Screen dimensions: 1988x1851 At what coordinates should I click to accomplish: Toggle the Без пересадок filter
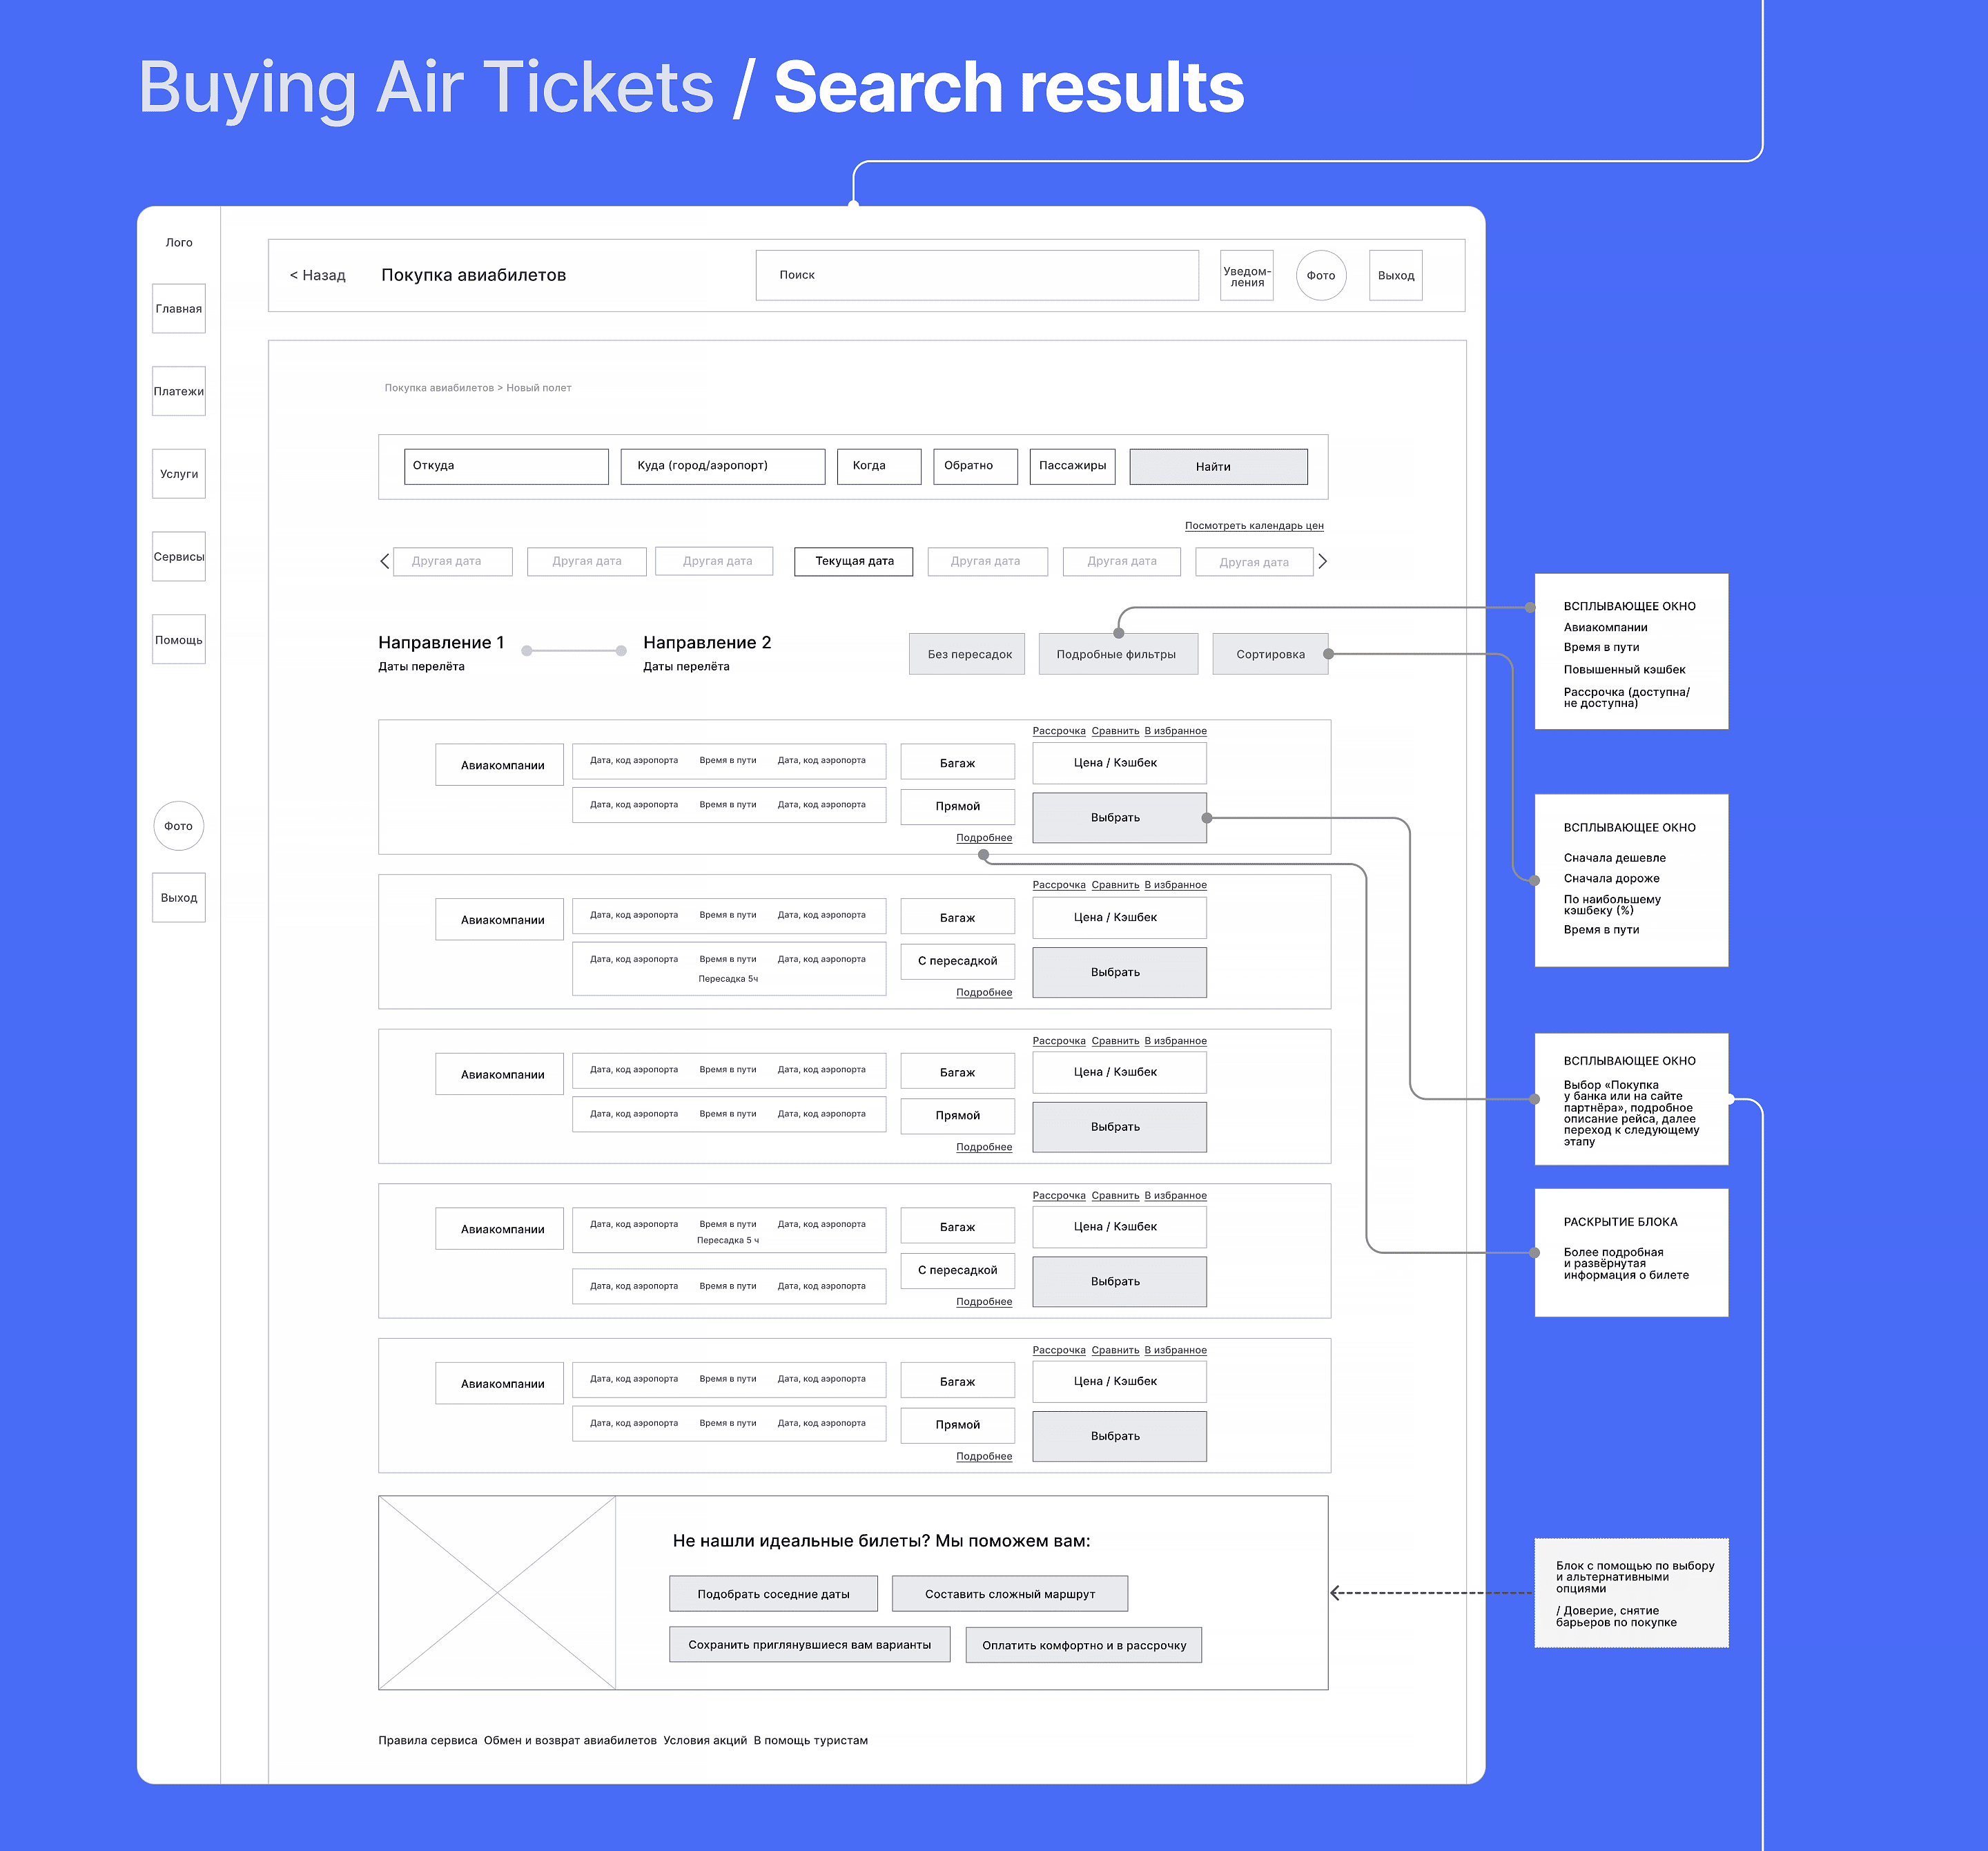(967, 654)
